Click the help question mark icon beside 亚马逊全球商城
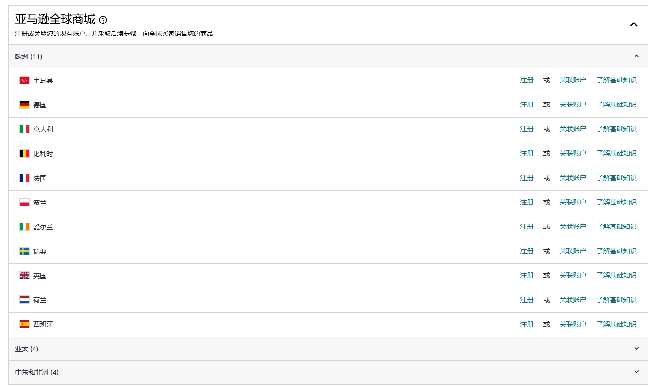 (x=103, y=20)
